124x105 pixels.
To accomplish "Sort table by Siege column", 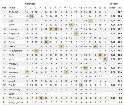I will click(112, 8).
